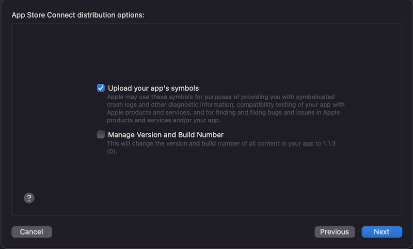Click the Next button
The height and width of the screenshot is (249, 413).
382,232
